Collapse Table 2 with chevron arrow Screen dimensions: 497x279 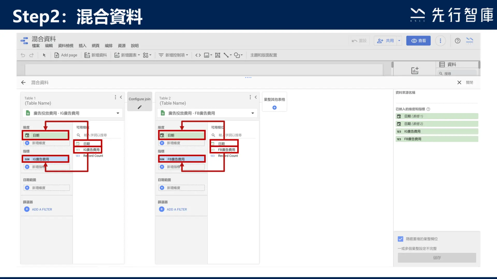pyautogui.click(x=256, y=97)
